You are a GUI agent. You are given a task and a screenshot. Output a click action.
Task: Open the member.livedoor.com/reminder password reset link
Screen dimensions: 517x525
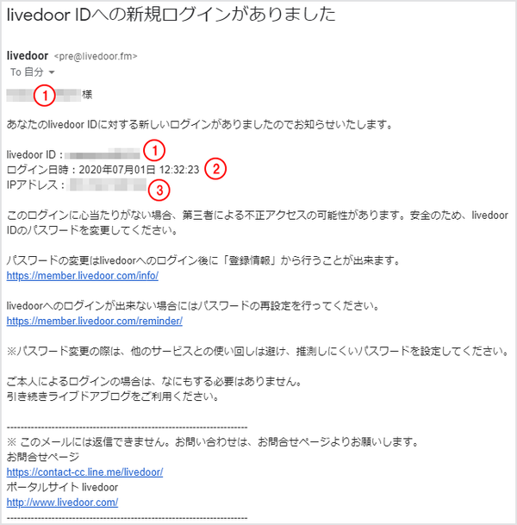(x=95, y=321)
